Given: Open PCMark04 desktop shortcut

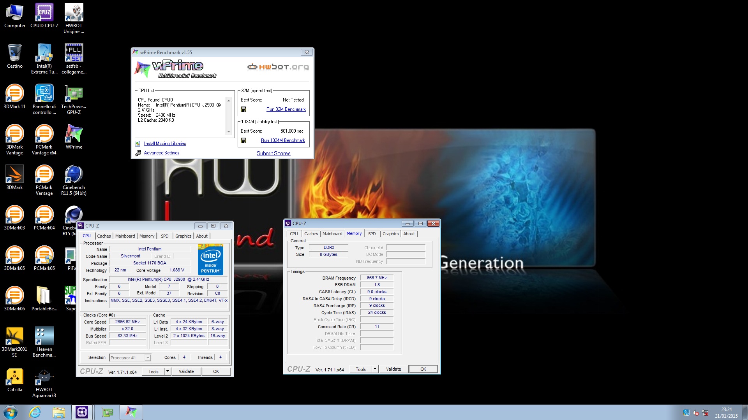Looking at the screenshot, I should pos(44,218).
